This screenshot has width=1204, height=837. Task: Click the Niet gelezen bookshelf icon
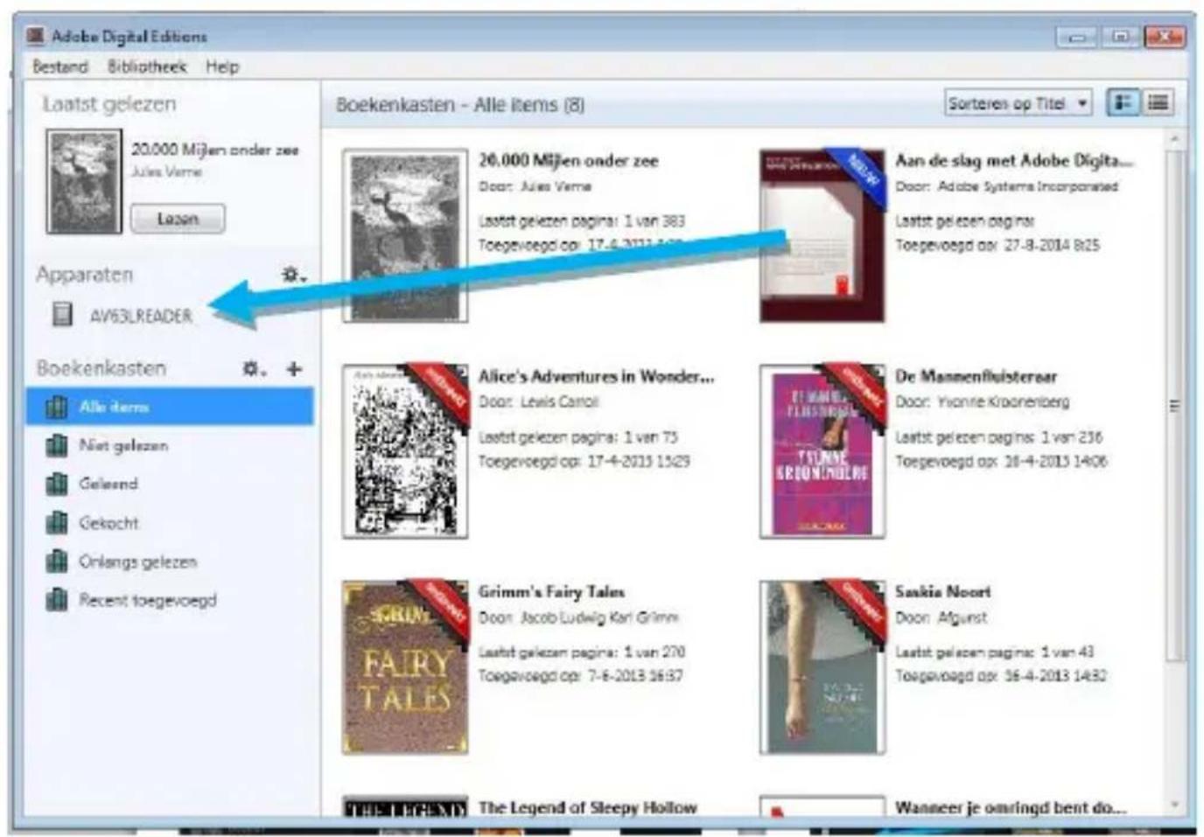click(x=56, y=445)
